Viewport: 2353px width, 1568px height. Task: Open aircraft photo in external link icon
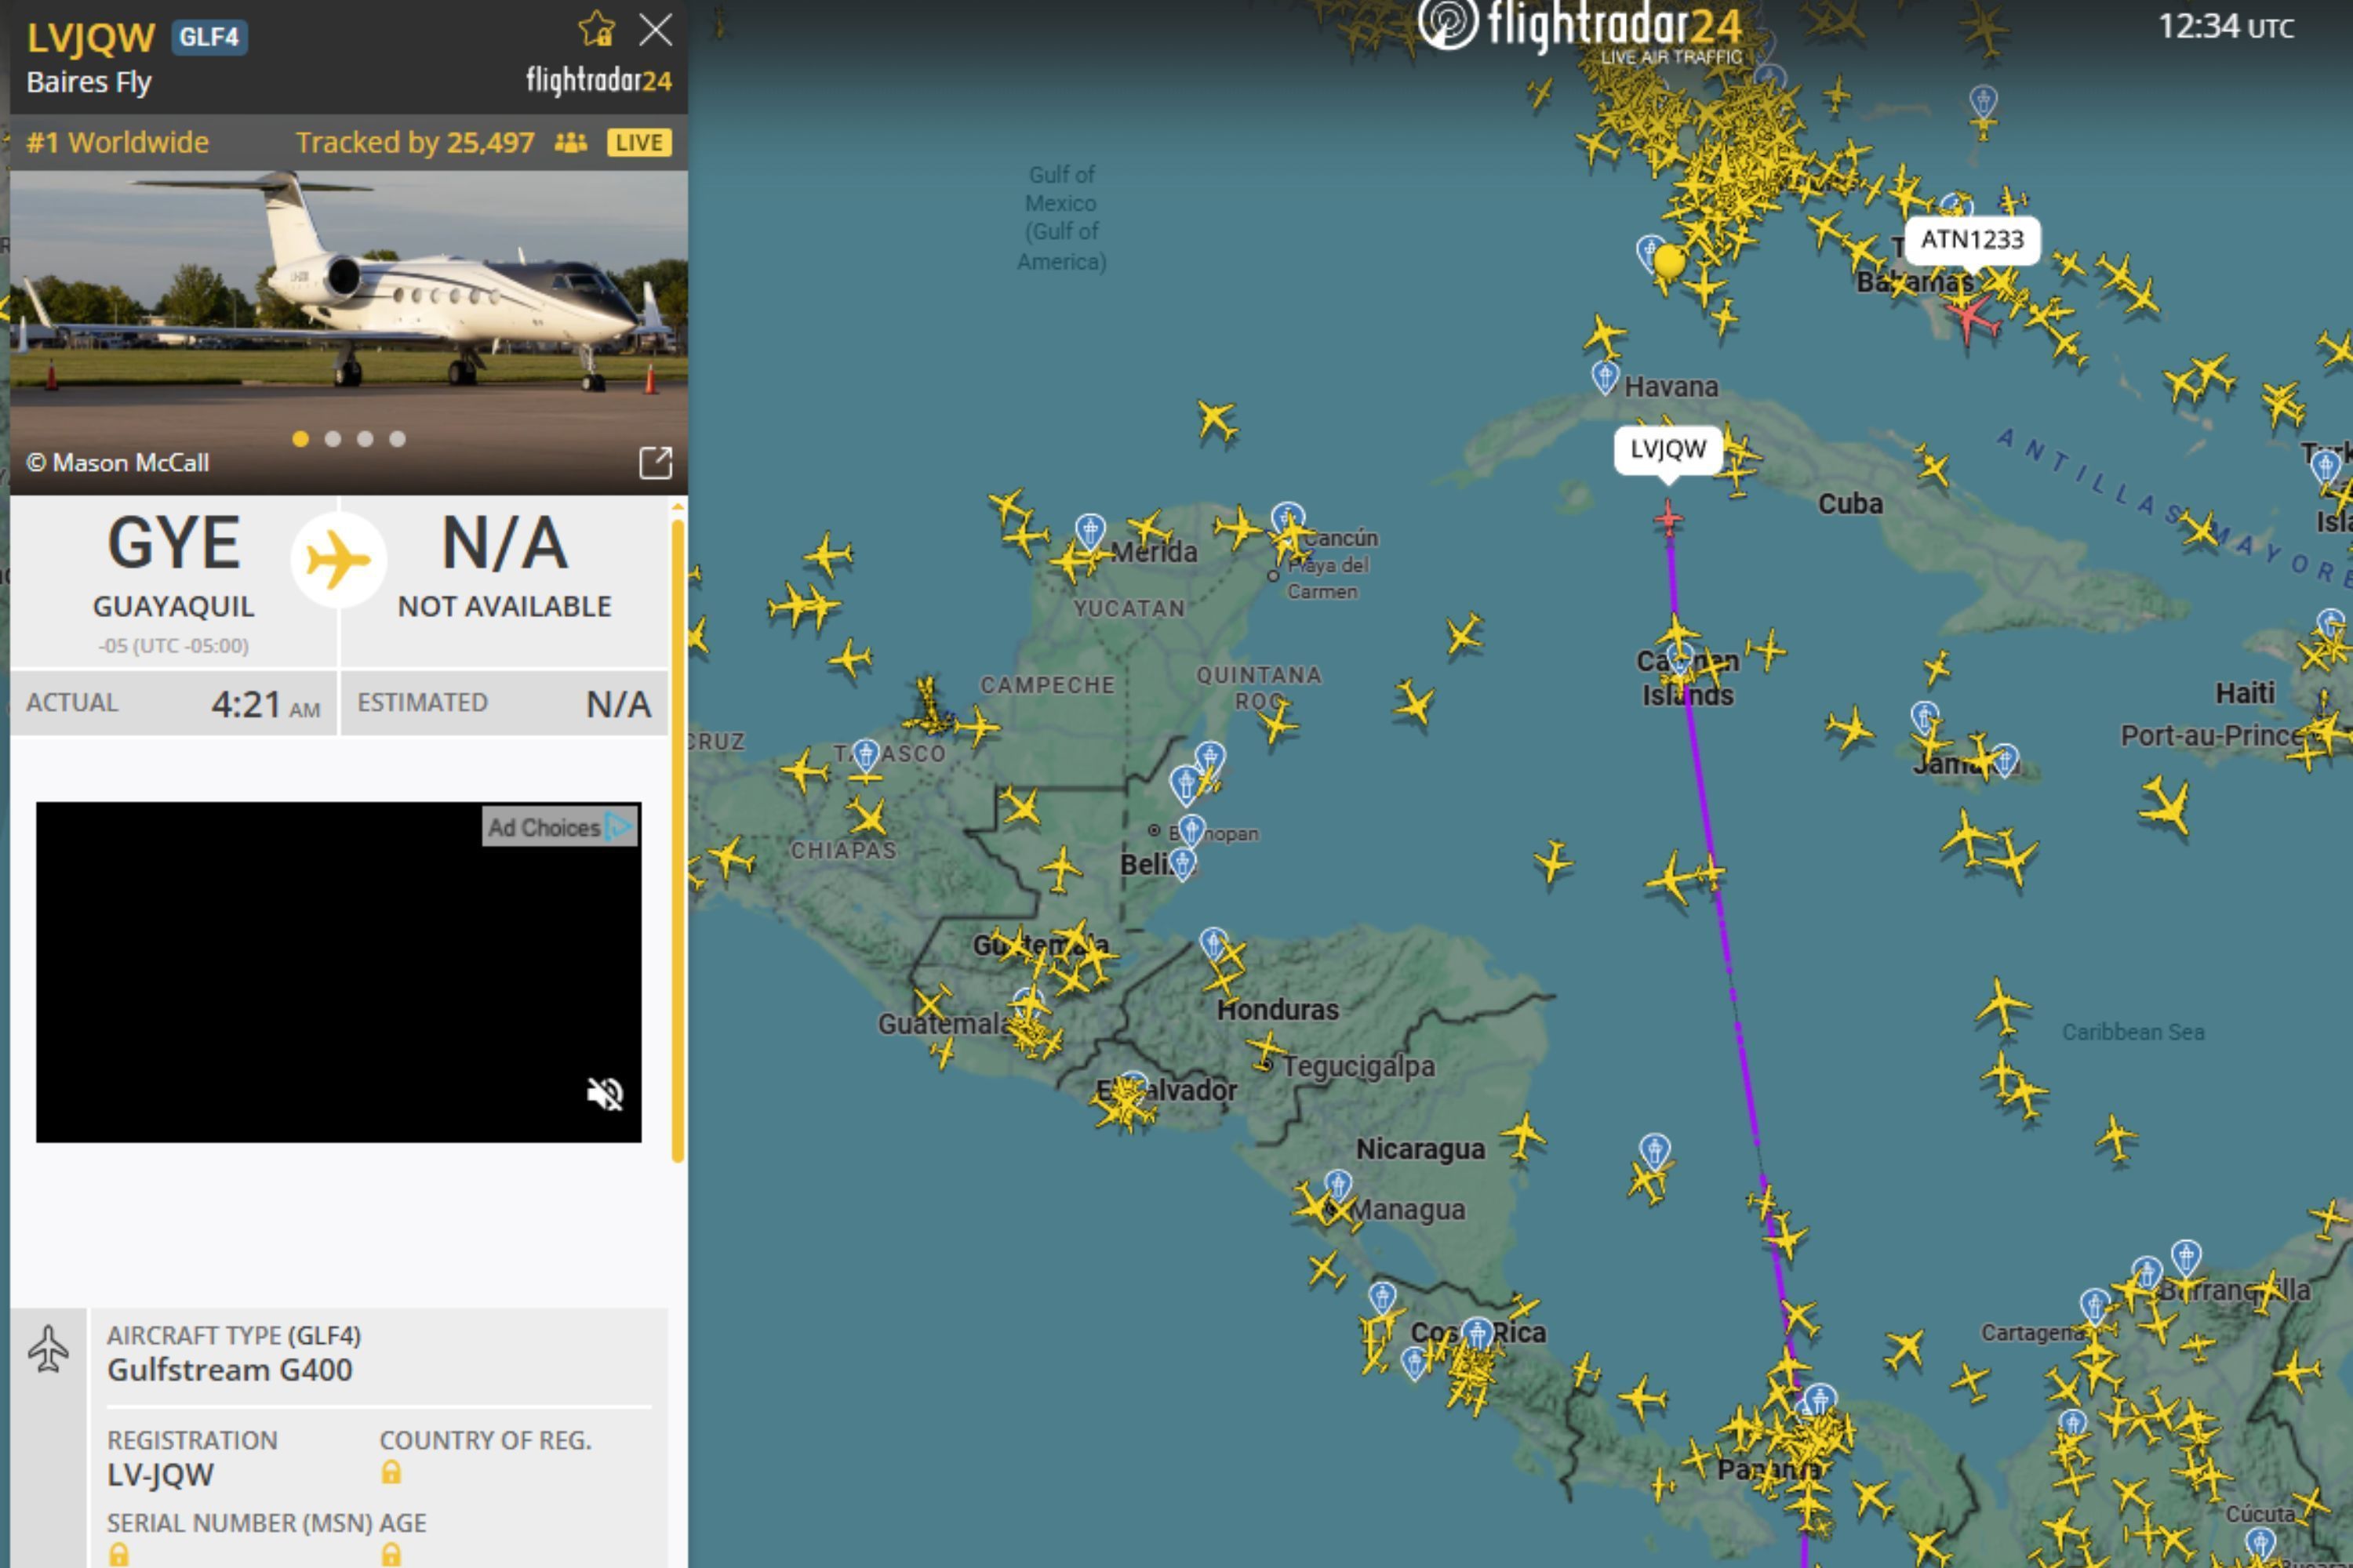click(x=655, y=463)
